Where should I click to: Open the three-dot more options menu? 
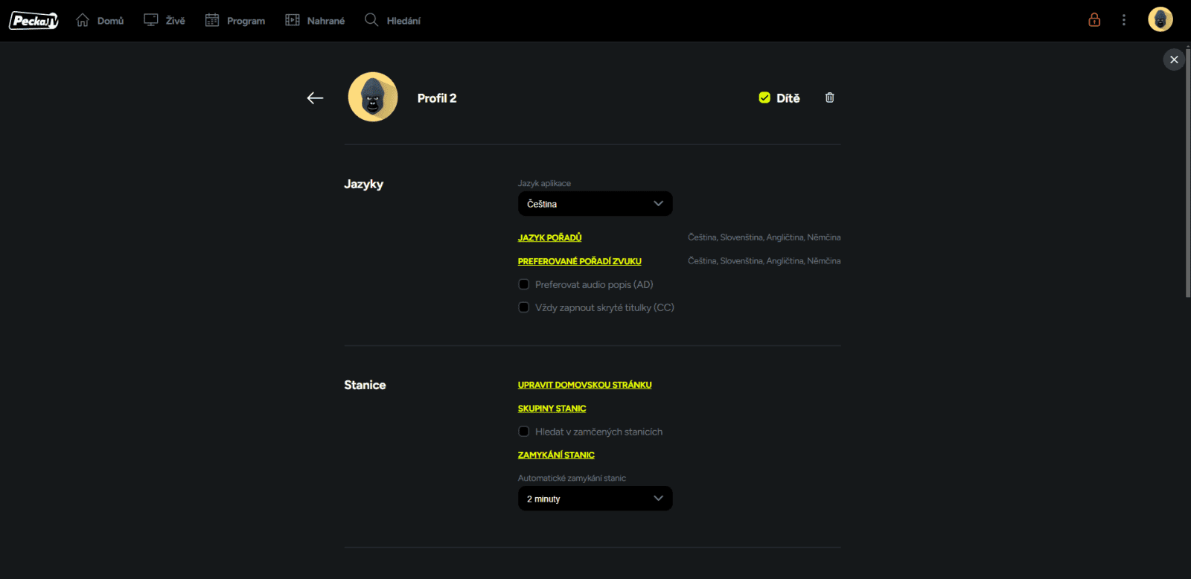click(1124, 20)
